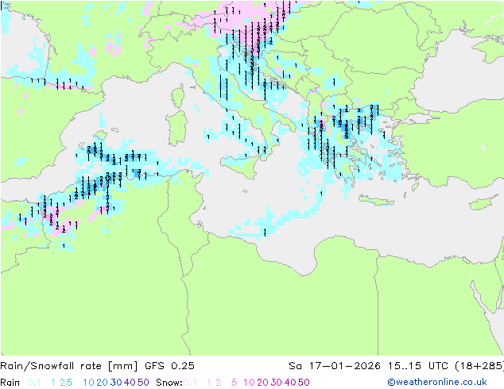
Task: Click the date text "Sa 17-01-2026"
Action: point(335,366)
